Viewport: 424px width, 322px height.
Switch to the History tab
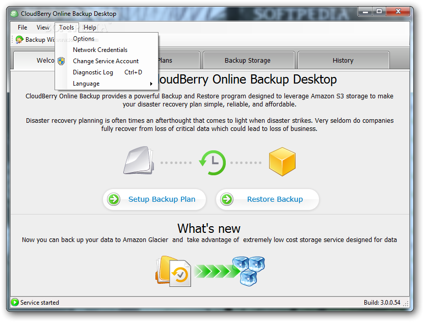[343, 60]
